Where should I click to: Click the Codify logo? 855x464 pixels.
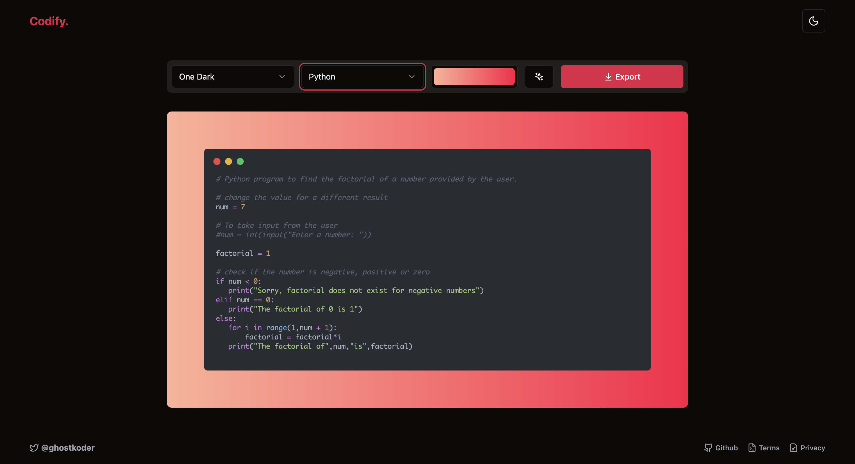click(49, 21)
